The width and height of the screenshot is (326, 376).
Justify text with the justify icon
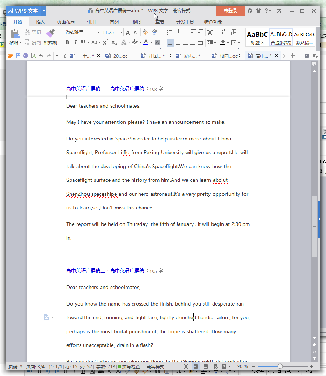tap(193, 43)
